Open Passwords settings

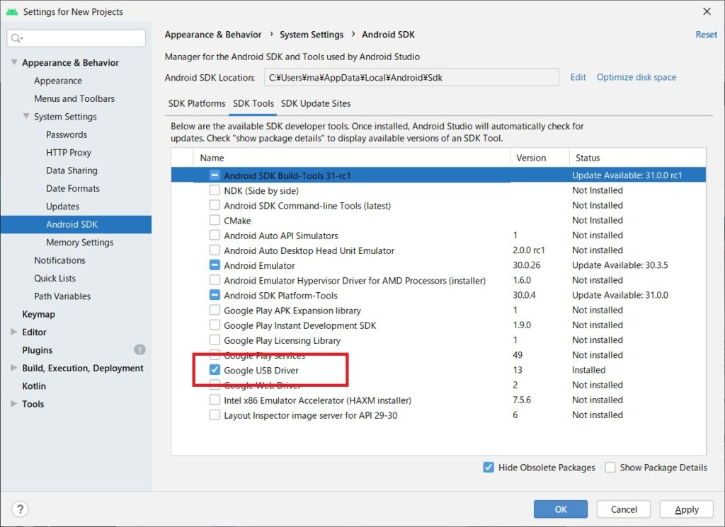[67, 134]
